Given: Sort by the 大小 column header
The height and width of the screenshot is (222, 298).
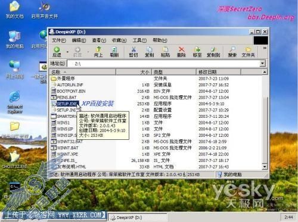Looking at the screenshot, I should pos(134,72).
